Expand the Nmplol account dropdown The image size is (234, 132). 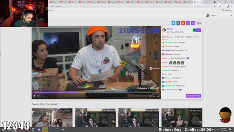231,15
